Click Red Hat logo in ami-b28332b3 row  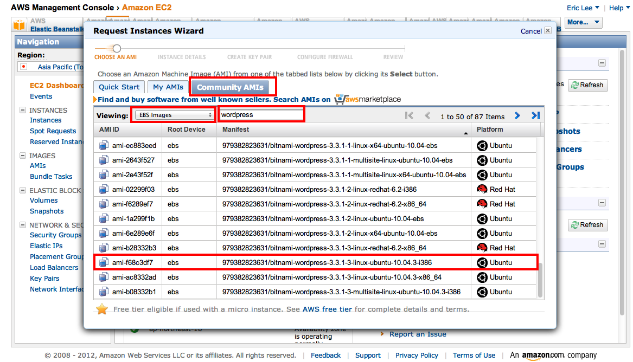click(482, 248)
